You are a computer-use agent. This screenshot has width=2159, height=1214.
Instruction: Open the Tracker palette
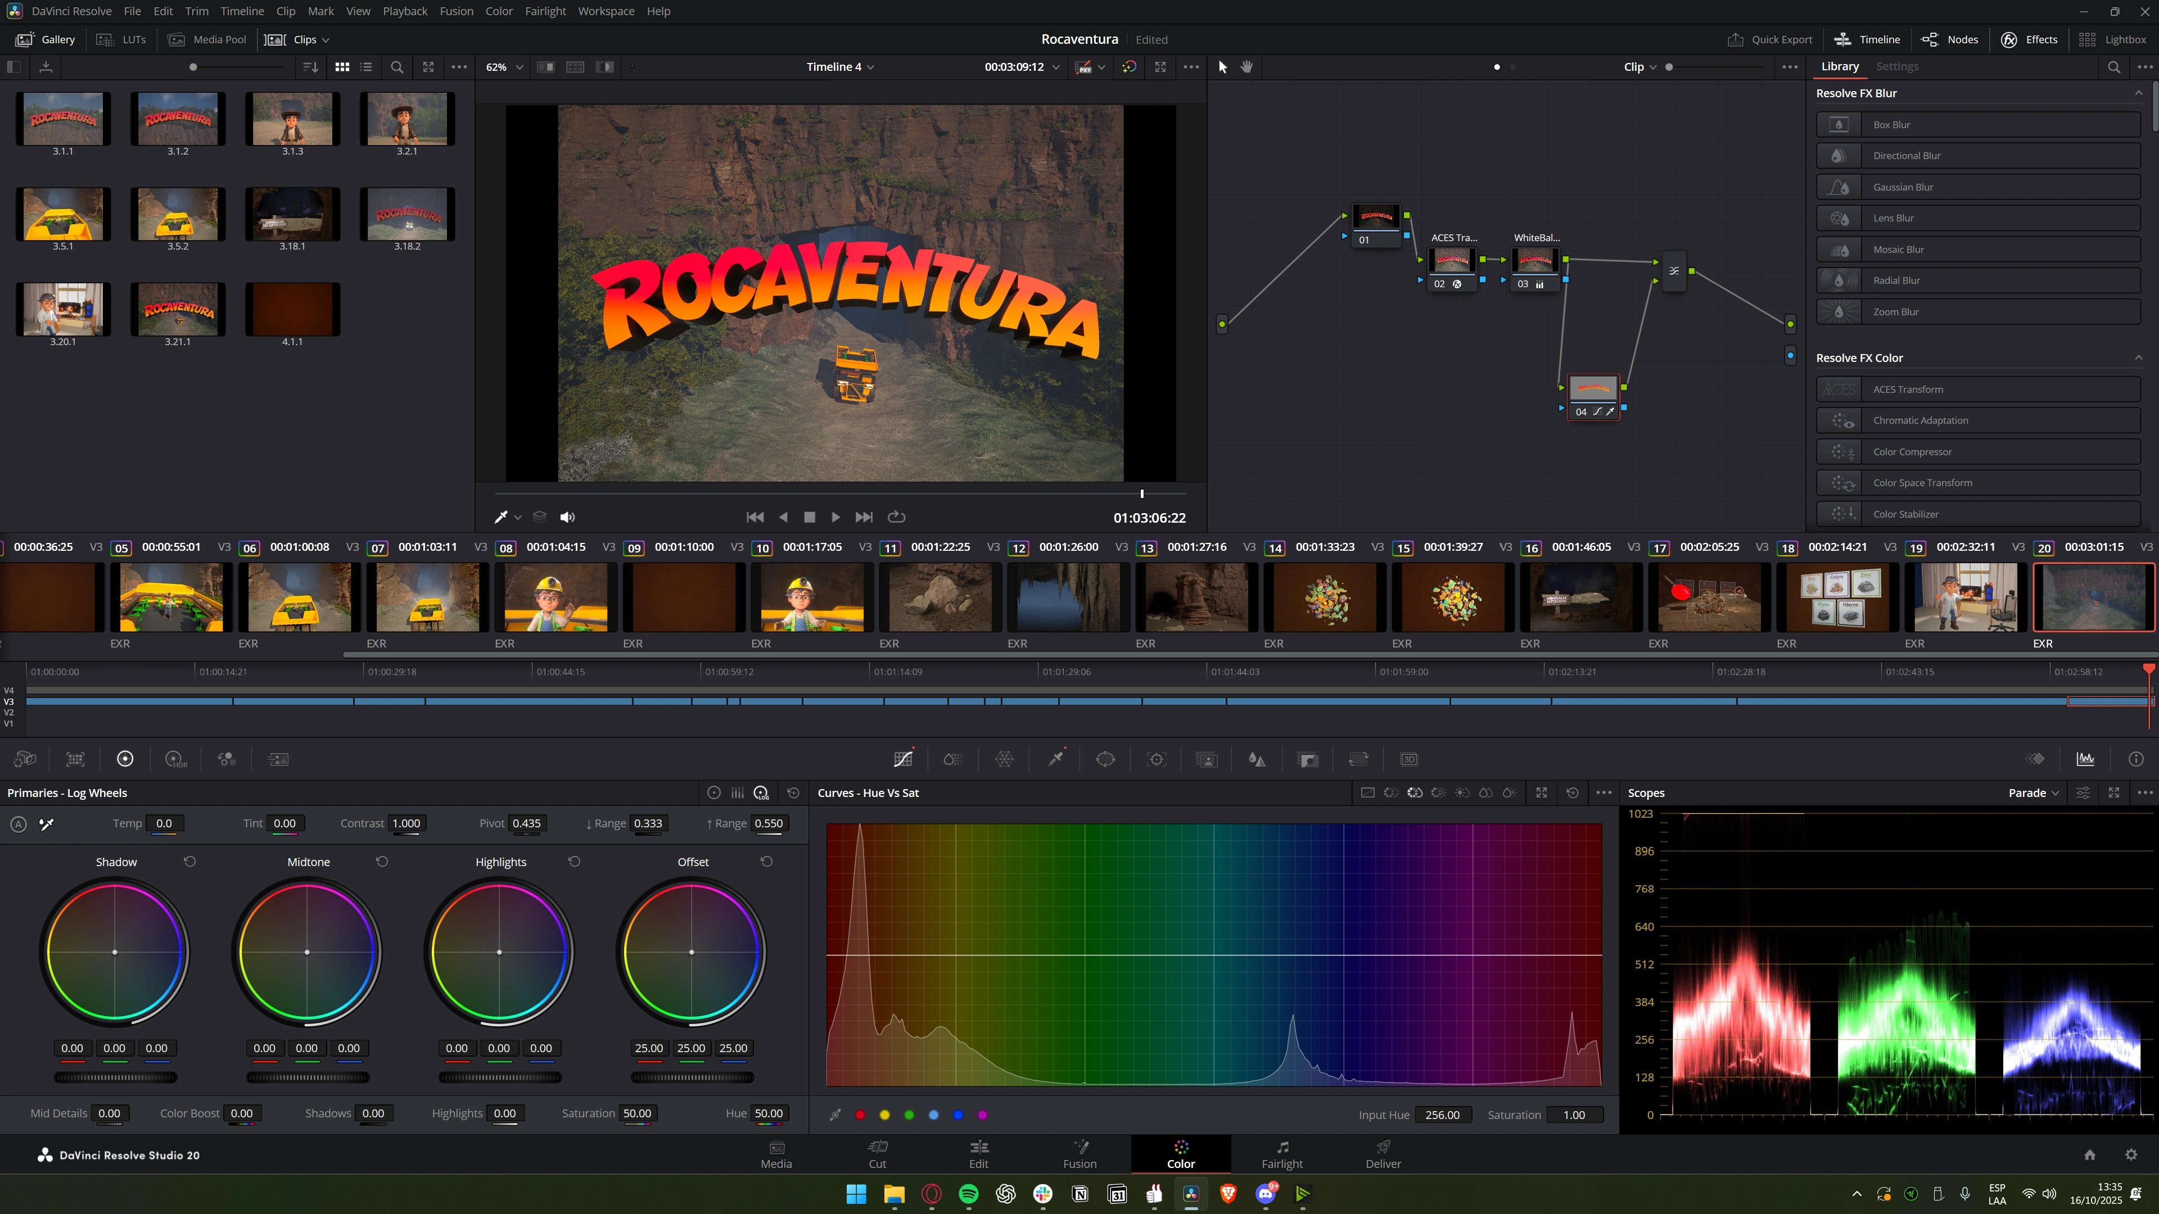point(1157,759)
